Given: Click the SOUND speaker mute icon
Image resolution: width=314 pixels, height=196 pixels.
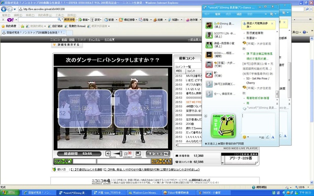Looking at the screenshot, I should (108, 154).
